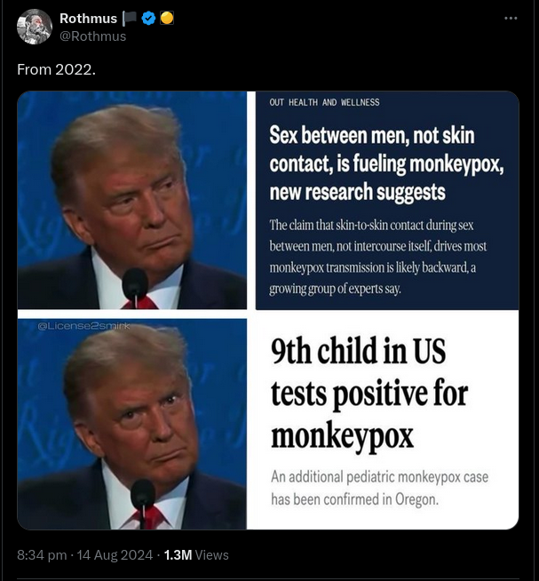Click the yellow circle badge beside the name
Viewport: 539px width, 581px height.
coord(167,18)
